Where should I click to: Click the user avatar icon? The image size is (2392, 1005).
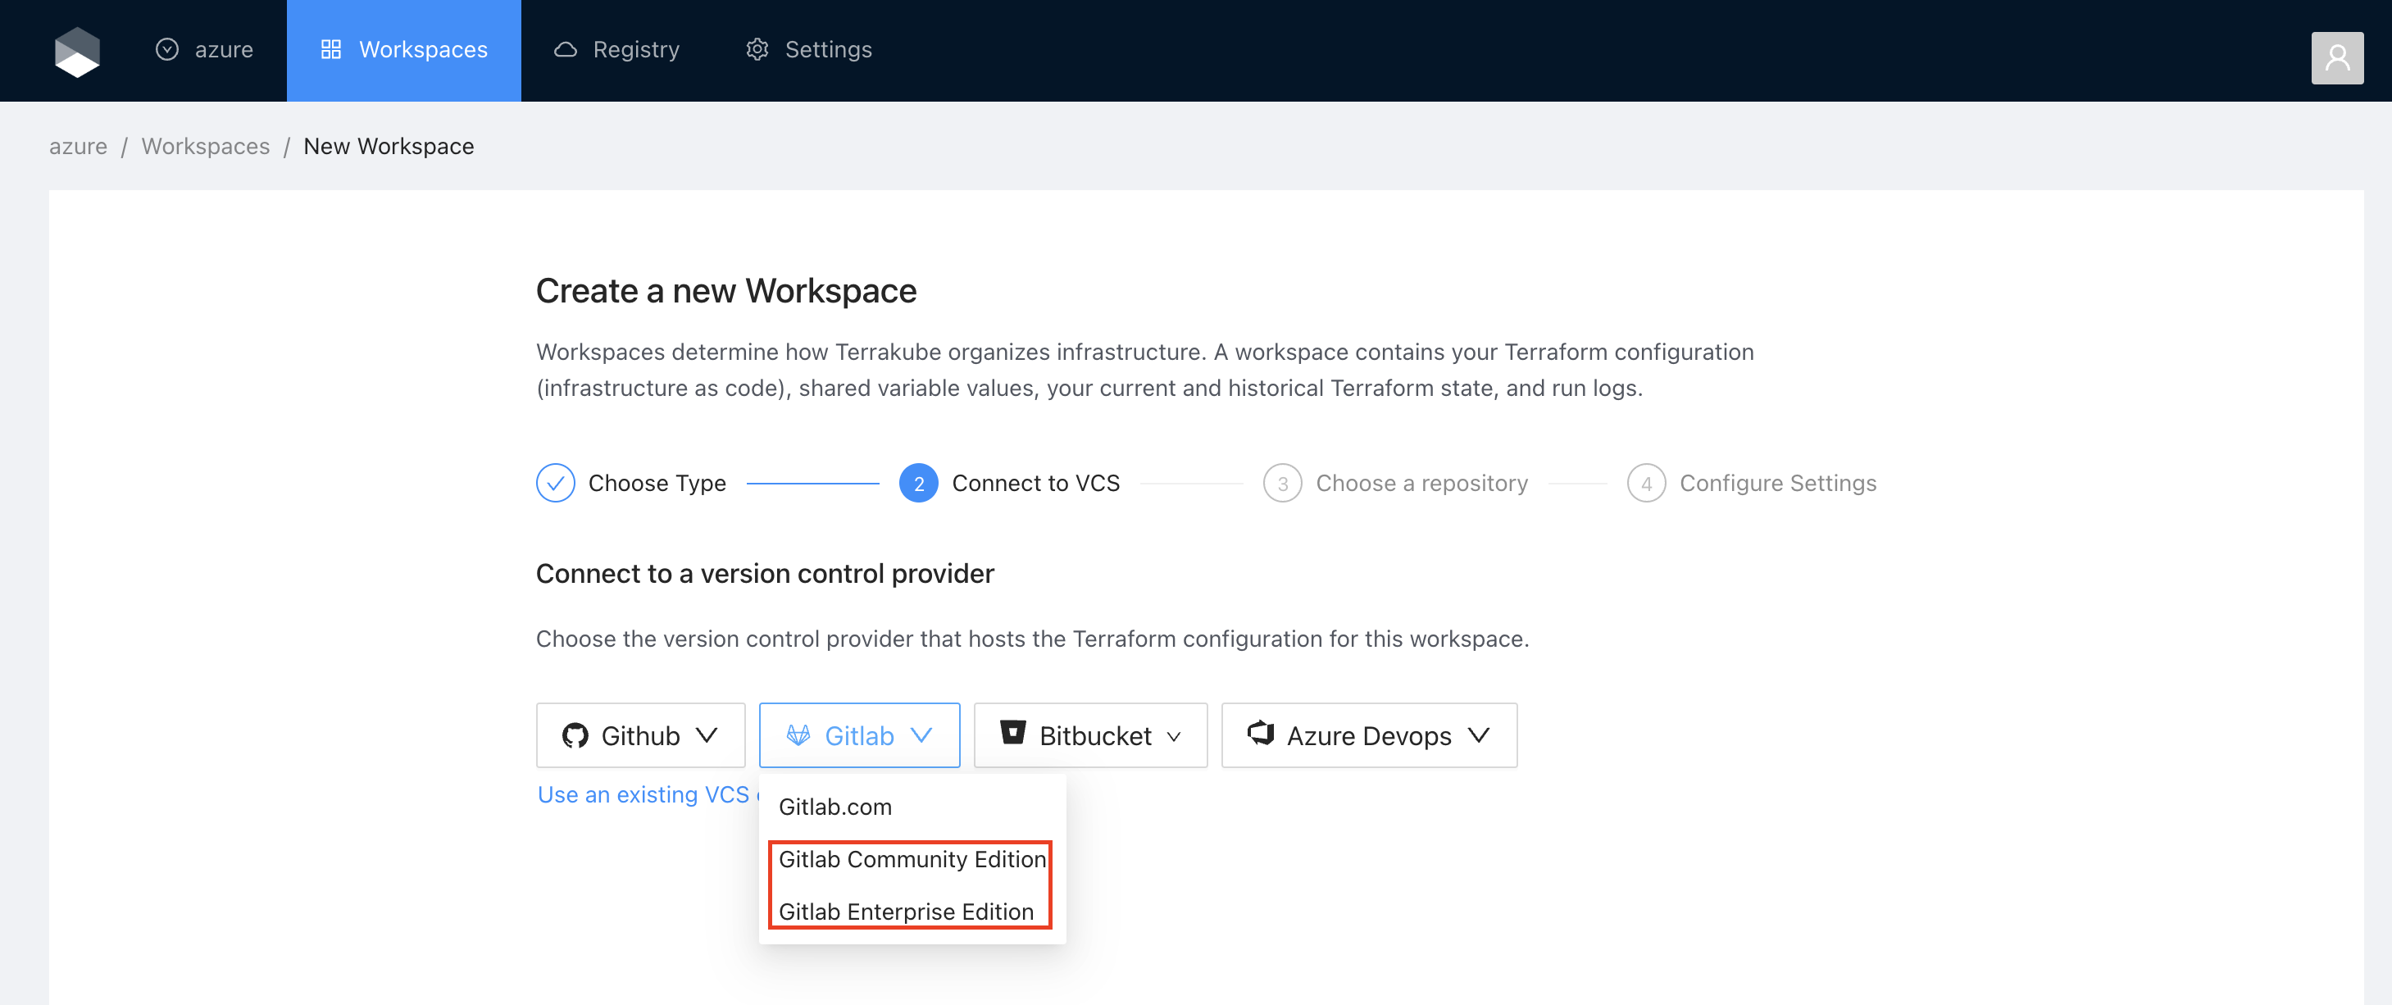(2336, 58)
